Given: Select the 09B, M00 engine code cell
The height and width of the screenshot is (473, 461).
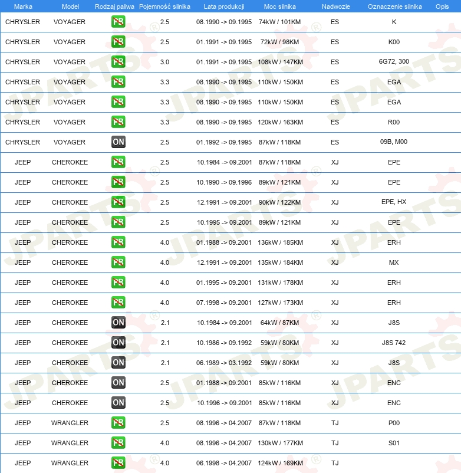Looking at the screenshot, I should (x=394, y=142).
